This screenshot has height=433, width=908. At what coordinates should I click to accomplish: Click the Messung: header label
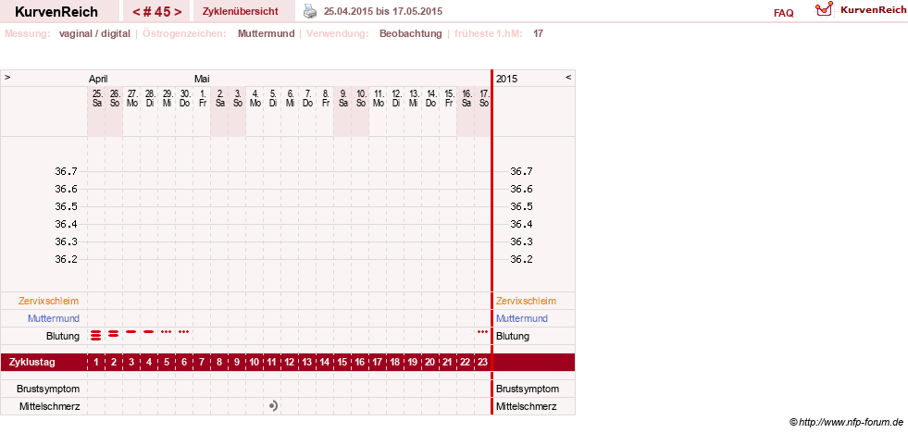coord(27,33)
